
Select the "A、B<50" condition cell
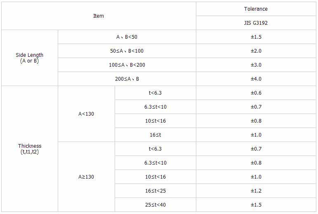[x=127, y=37]
